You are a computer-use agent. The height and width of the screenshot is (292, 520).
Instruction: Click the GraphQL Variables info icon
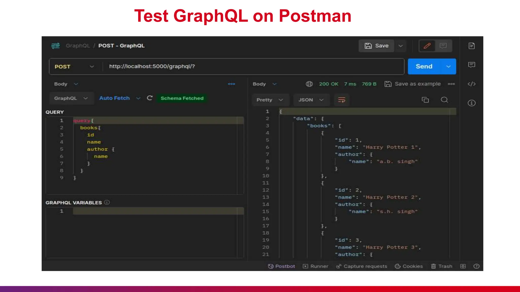tap(107, 202)
